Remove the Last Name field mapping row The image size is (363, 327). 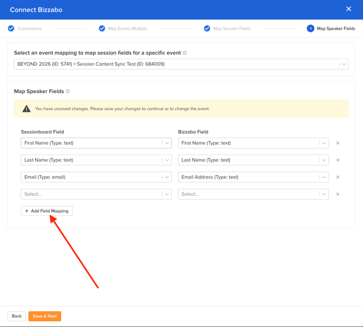(x=338, y=160)
